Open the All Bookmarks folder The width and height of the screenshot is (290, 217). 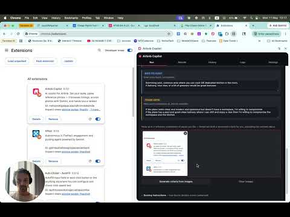coord(277,41)
